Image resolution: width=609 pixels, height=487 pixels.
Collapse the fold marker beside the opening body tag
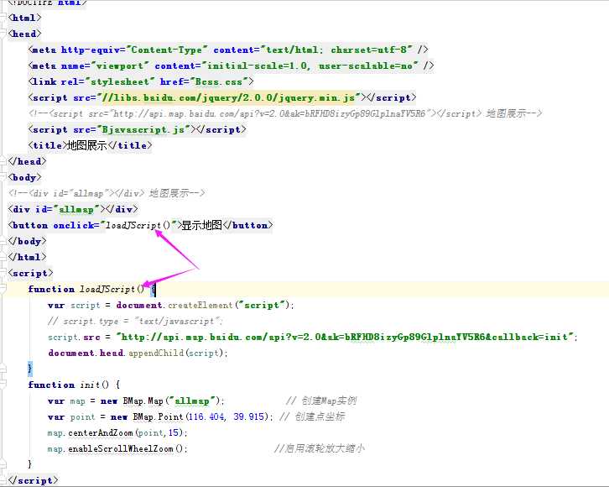point(3,177)
